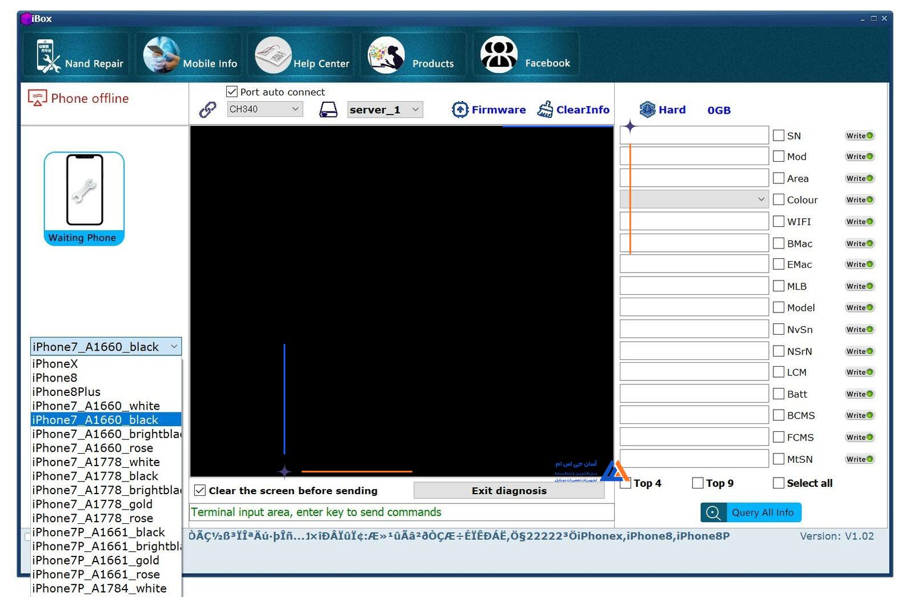Click the disk drive icon beside server_1
Screen dimensions: 914x597
tap(328, 110)
